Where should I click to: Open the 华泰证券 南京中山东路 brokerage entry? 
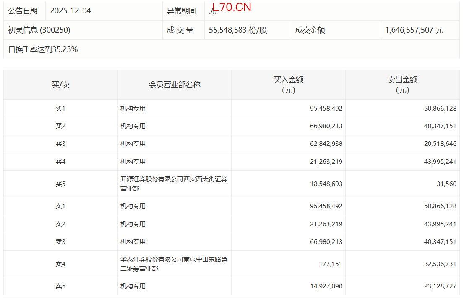(x=174, y=264)
